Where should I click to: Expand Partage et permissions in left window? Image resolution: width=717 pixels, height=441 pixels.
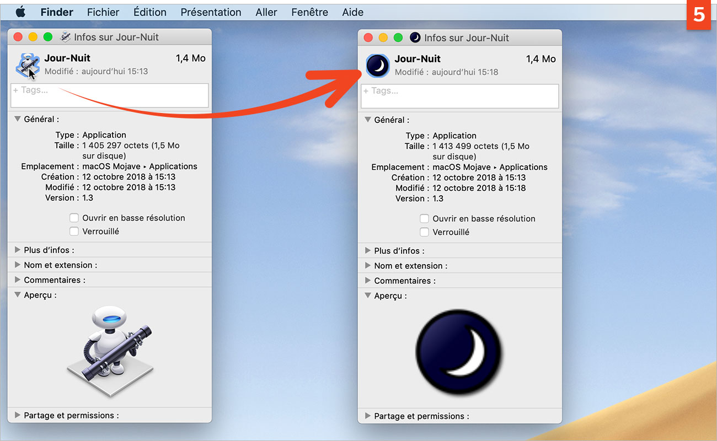18,415
